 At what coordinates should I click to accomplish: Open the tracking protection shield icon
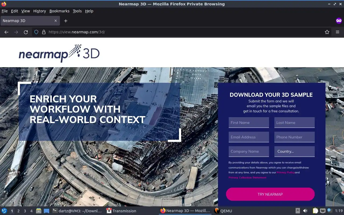tap(36, 32)
